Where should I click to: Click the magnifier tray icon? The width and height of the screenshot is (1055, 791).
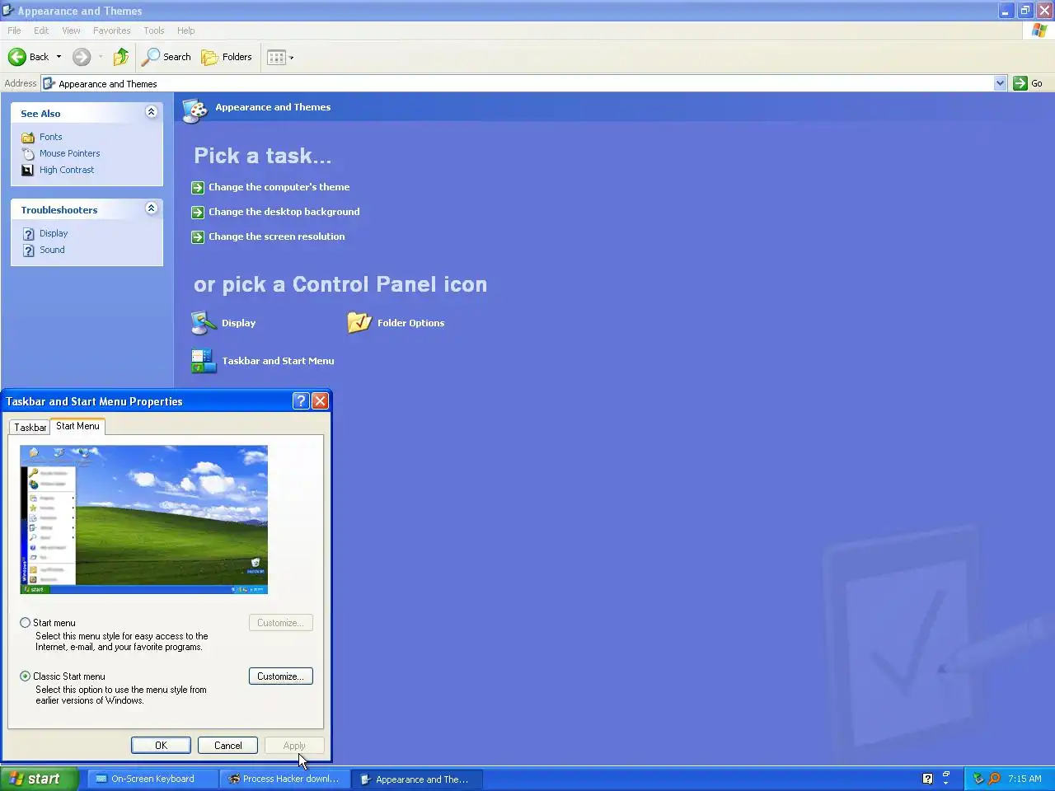(994, 779)
